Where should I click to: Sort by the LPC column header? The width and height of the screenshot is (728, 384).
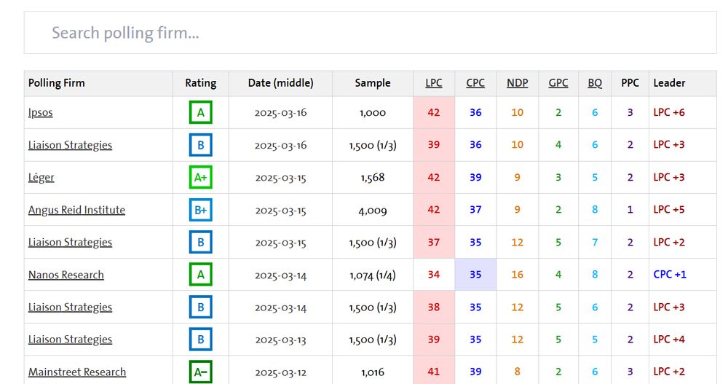pyautogui.click(x=434, y=83)
